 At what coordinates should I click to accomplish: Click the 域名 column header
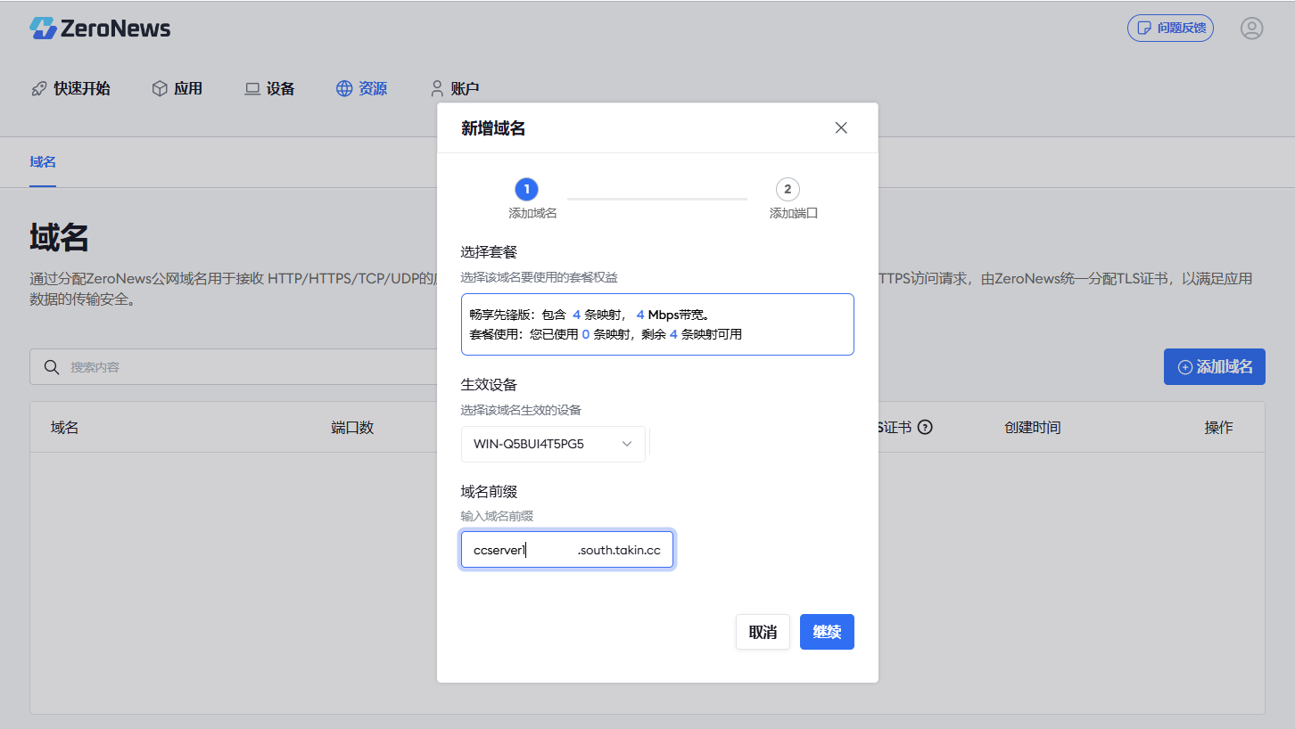point(65,427)
